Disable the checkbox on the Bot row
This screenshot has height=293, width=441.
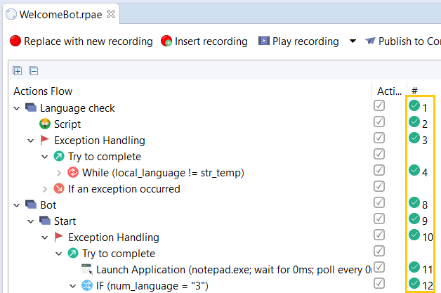pos(379,202)
